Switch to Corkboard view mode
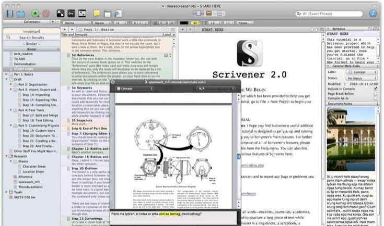This screenshot has width=384, height=226. coord(209,14)
